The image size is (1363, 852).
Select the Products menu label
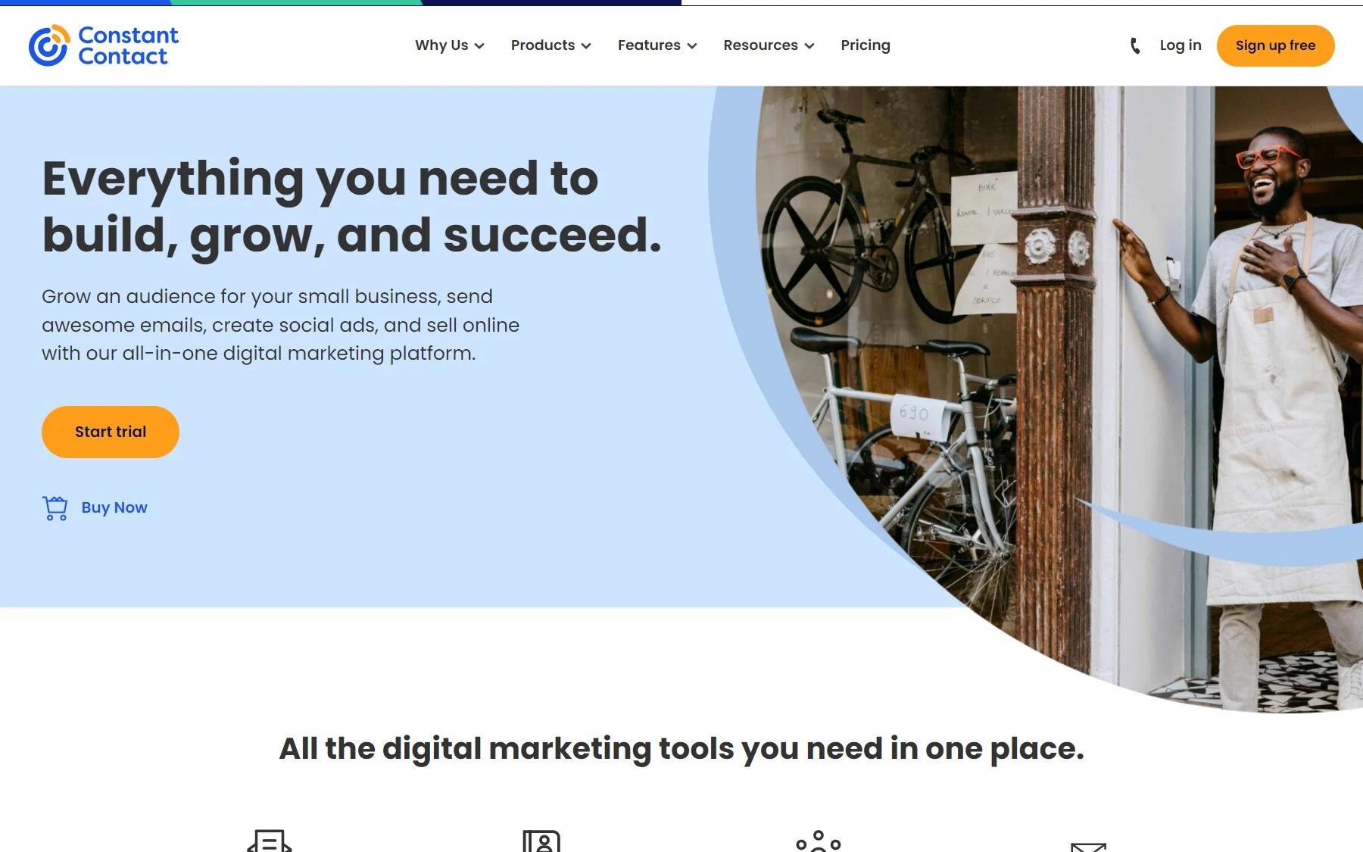click(543, 45)
